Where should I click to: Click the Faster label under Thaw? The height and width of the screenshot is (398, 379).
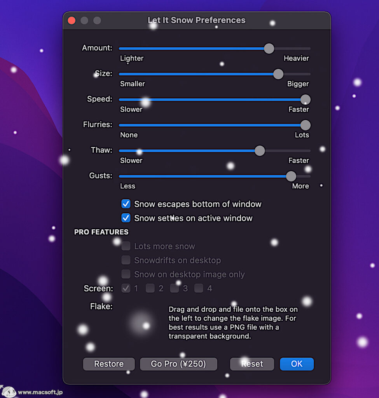pyautogui.click(x=299, y=161)
